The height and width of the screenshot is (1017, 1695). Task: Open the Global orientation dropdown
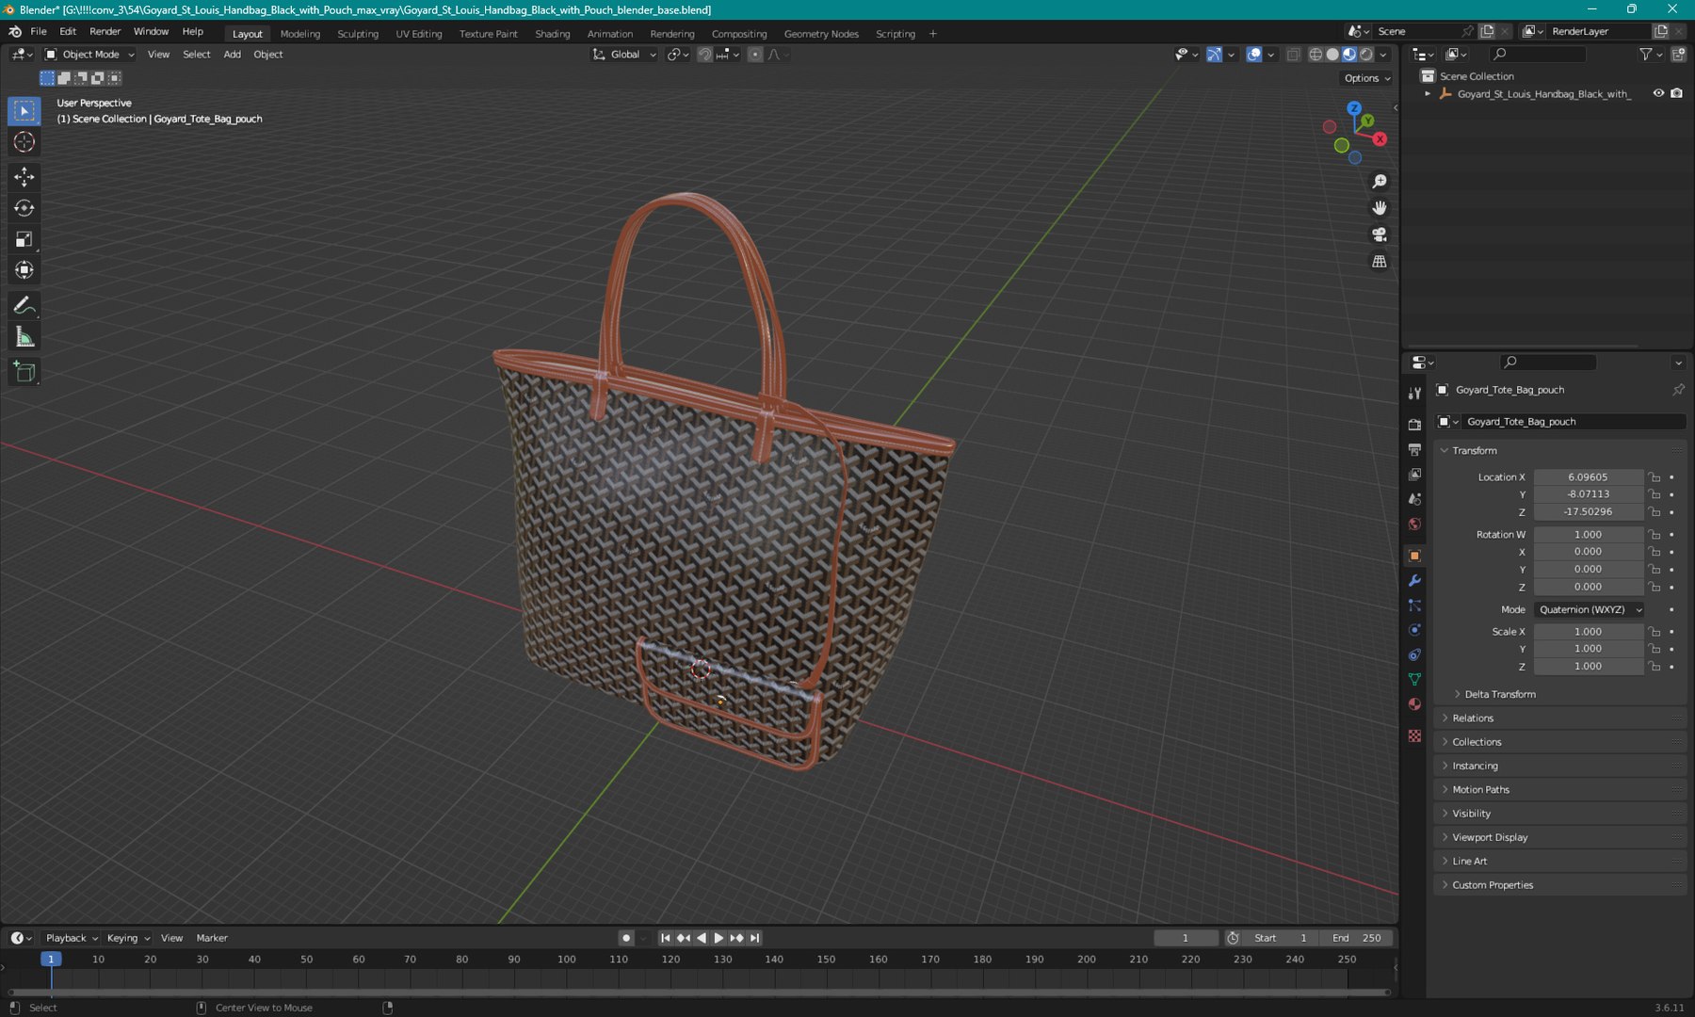pyautogui.click(x=623, y=55)
